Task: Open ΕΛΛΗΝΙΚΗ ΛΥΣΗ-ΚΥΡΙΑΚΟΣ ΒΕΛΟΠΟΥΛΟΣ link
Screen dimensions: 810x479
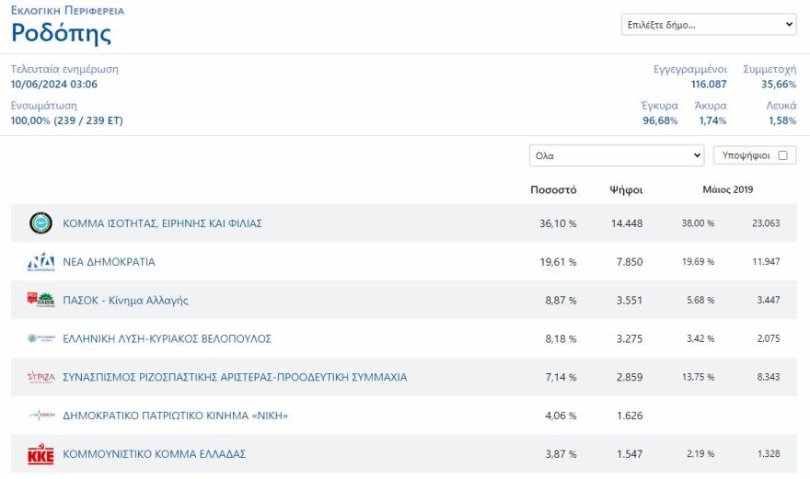Action: coord(167,339)
